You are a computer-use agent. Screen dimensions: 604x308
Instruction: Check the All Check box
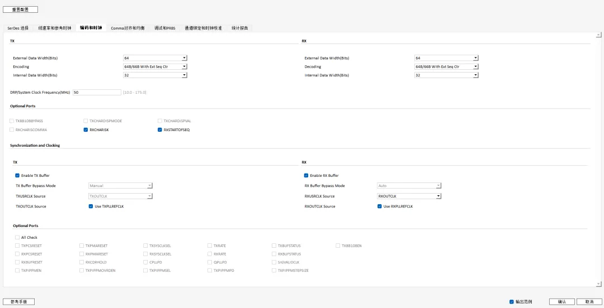tap(17, 237)
